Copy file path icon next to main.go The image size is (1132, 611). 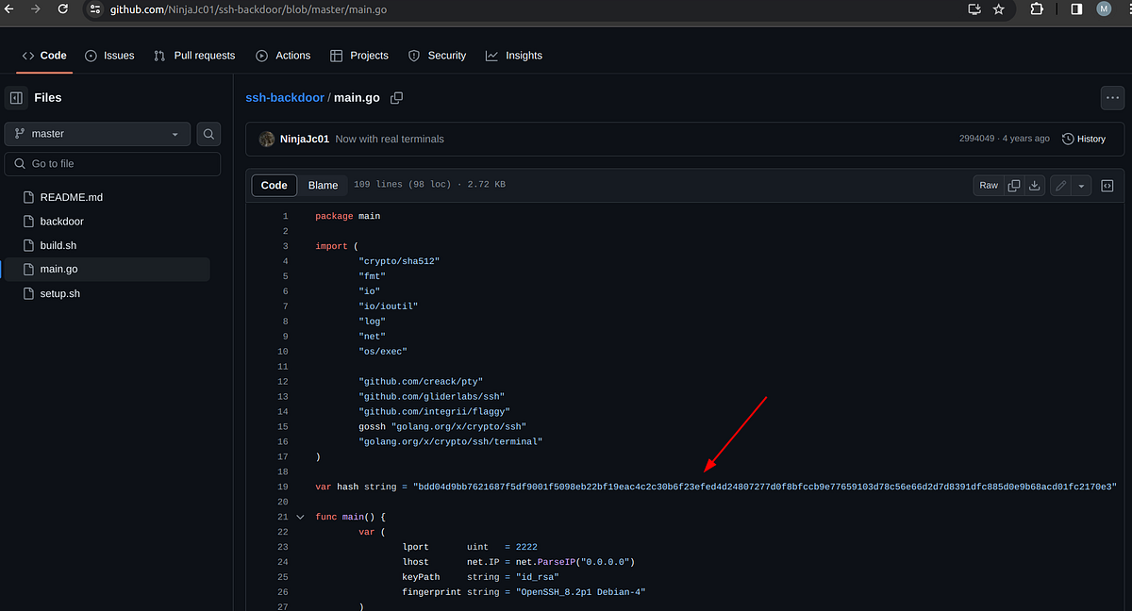point(397,98)
